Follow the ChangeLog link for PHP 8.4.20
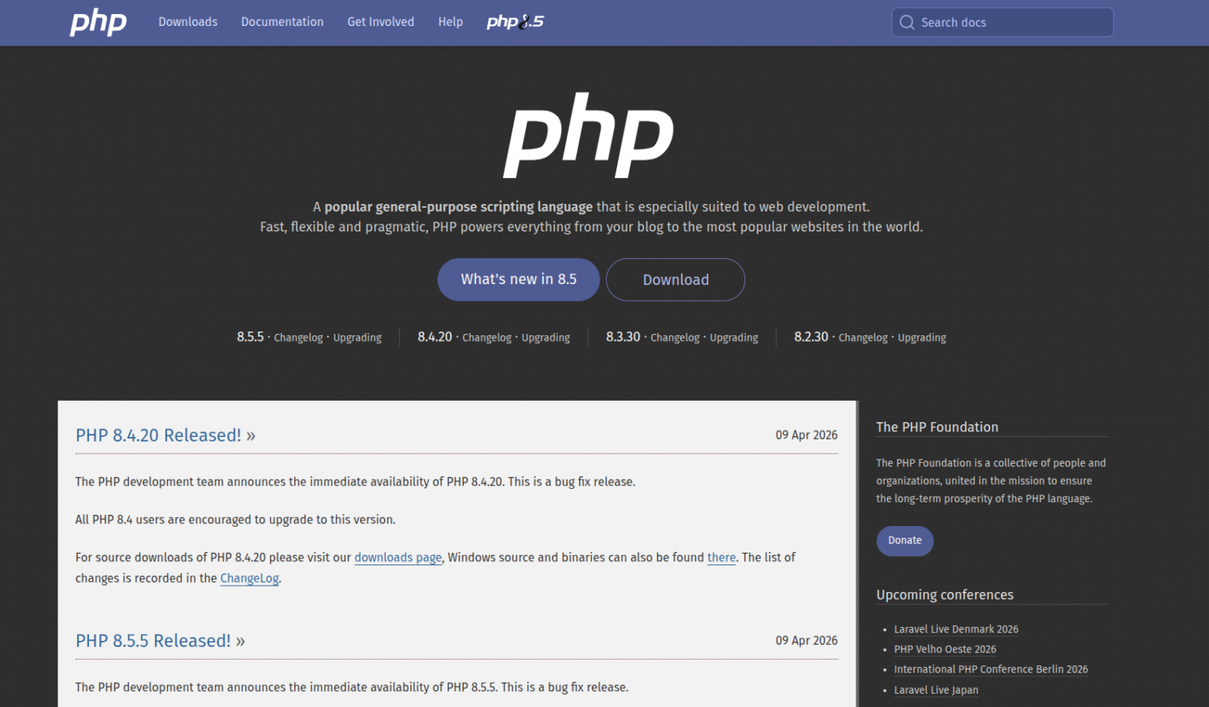The height and width of the screenshot is (707, 1209). point(249,578)
